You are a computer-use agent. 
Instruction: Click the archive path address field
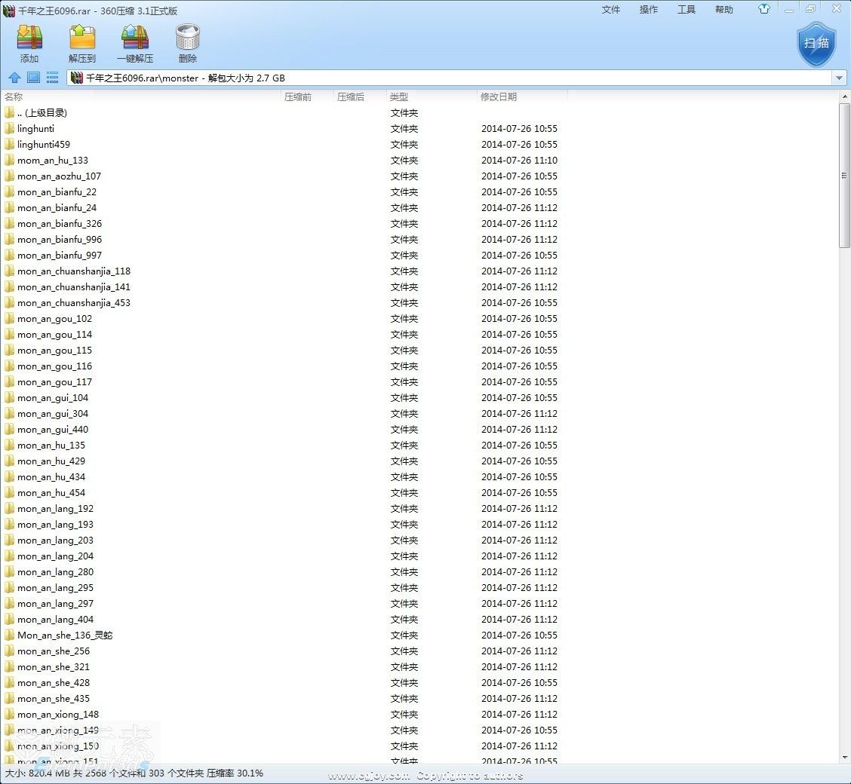(453, 78)
